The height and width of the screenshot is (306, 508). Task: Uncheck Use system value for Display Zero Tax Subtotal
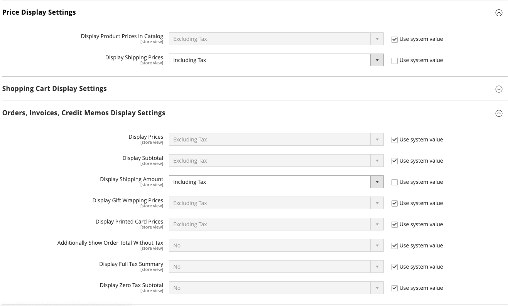click(394, 288)
